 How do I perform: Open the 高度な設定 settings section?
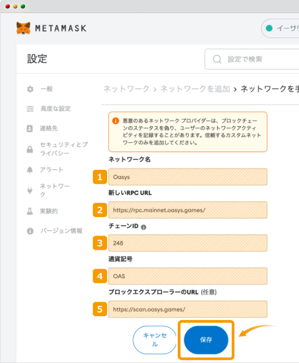pos(55,109)
